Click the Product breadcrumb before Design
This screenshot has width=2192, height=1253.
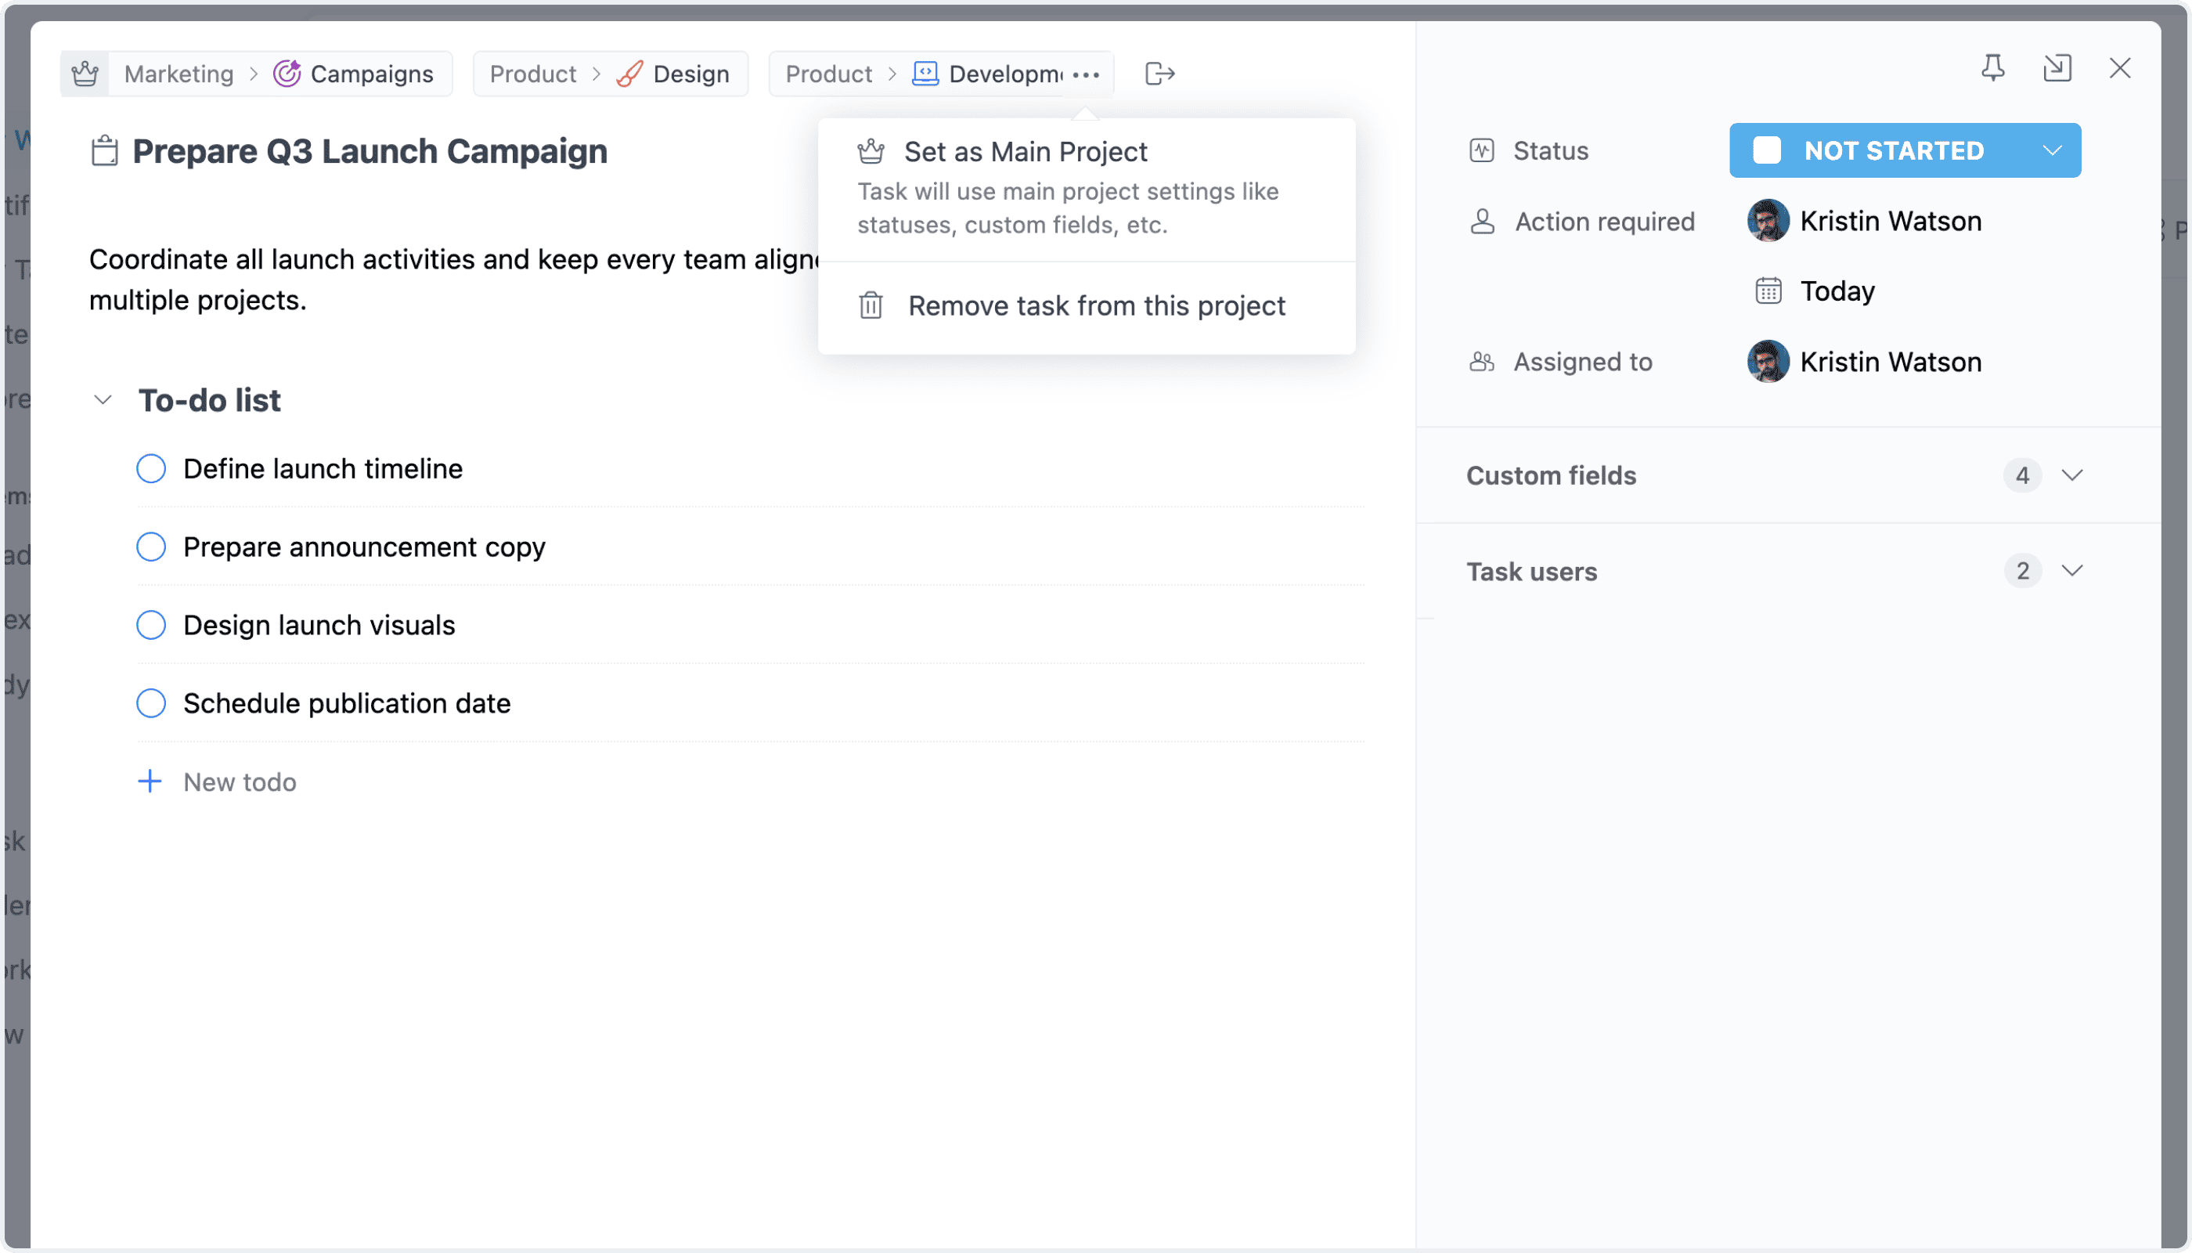(532, 74)
